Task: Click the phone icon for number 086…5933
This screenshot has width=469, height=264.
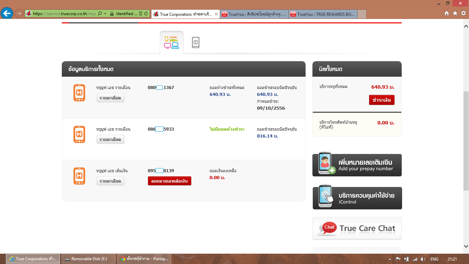Action: (79, 134)
